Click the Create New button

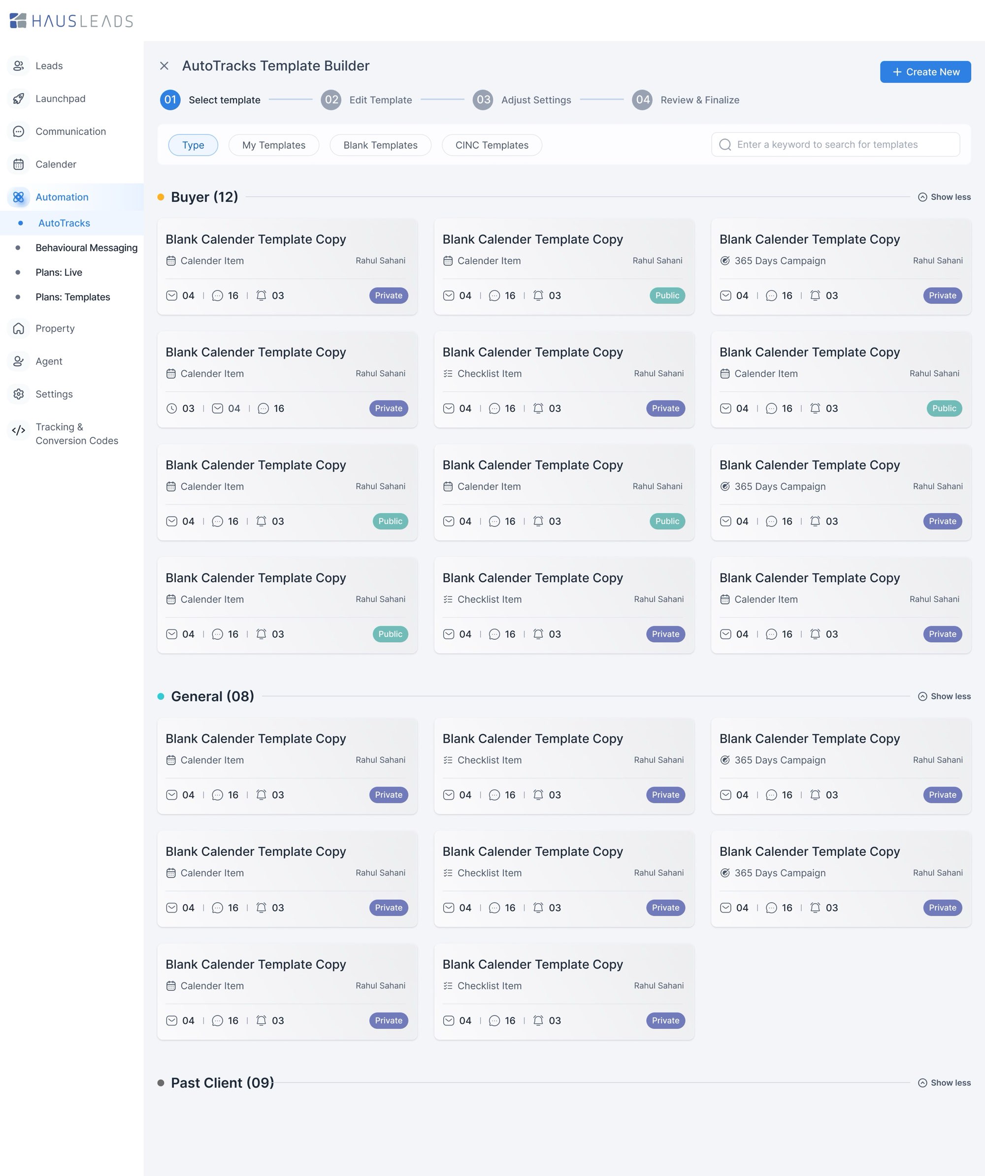(925, 72)
